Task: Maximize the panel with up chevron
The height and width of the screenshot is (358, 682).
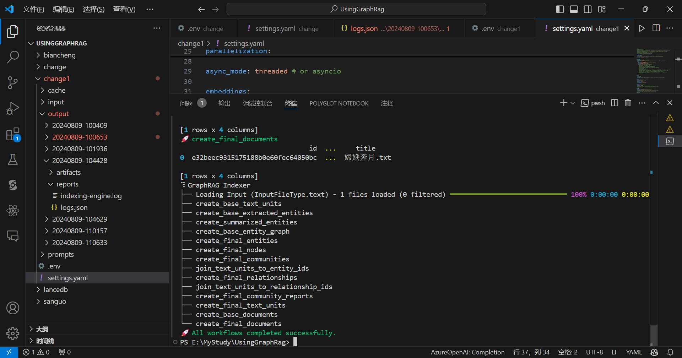Action: tap(656, 103)
